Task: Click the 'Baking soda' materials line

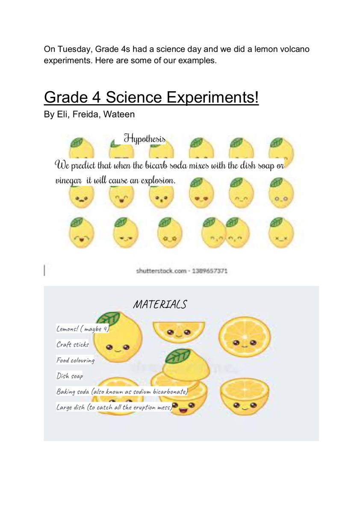Action: tap(122, 391)
